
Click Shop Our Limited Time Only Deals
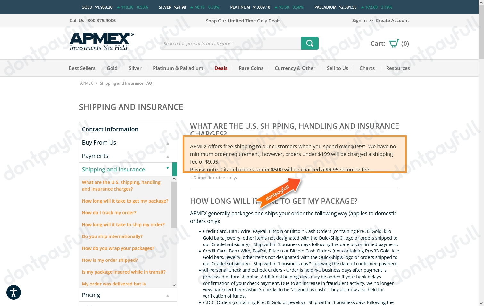click(243, 21)
